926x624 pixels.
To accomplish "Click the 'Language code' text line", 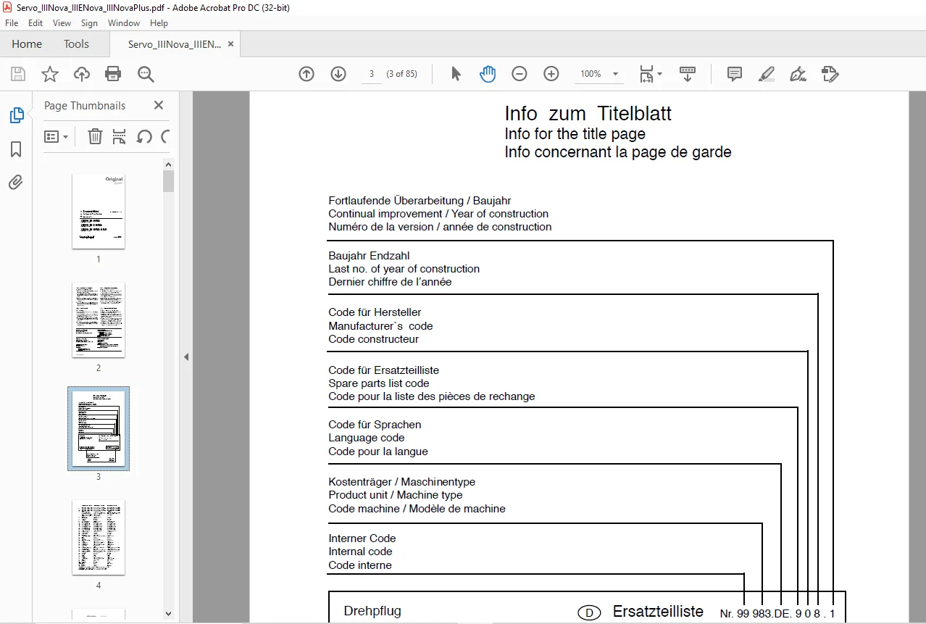I will click(x=367, y=438).
